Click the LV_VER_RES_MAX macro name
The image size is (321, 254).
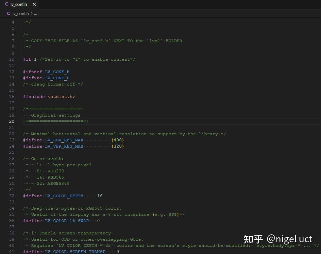coord(64,146)
